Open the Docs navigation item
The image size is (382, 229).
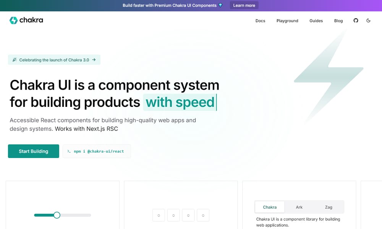click(260, 21)
